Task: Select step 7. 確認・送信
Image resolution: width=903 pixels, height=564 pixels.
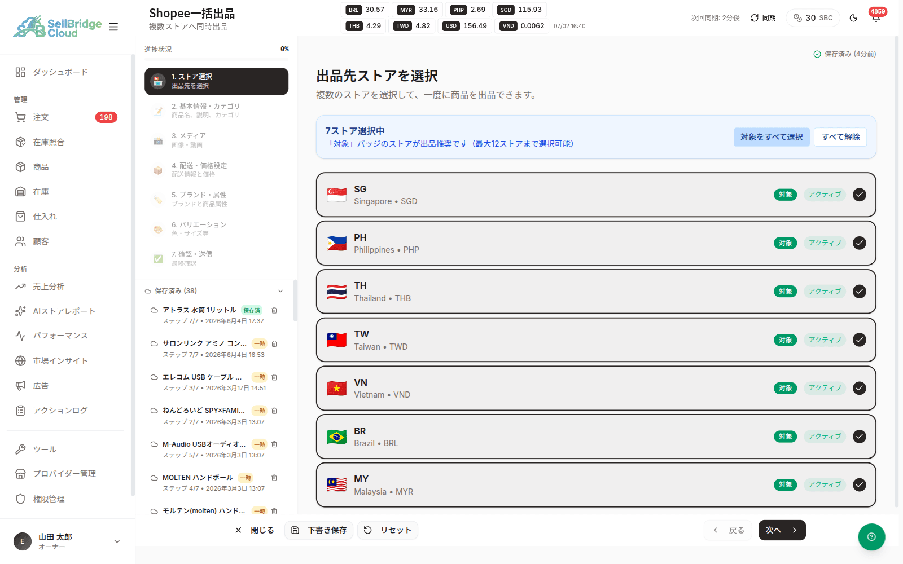Action: click(x=217, y=258)
